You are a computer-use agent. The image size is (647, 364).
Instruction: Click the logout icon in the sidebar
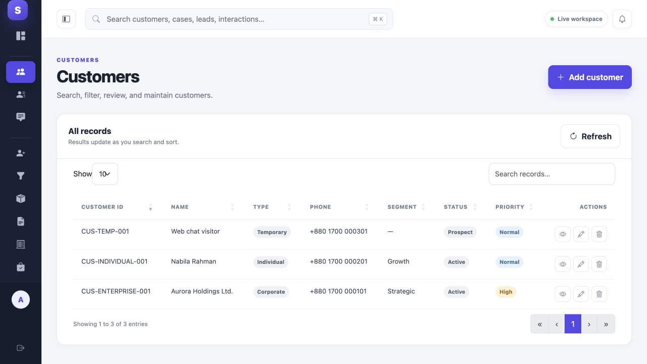tap(21, 348)
